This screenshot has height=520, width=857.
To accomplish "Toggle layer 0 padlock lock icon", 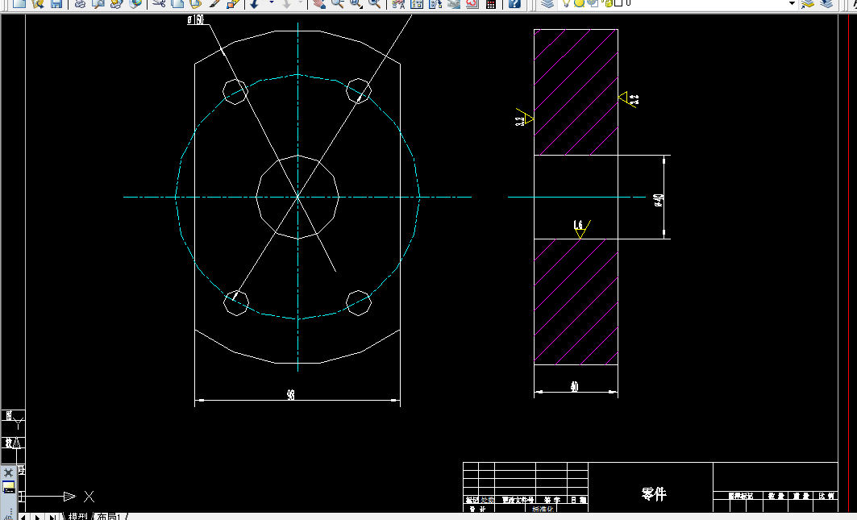I will coord(608,2).
